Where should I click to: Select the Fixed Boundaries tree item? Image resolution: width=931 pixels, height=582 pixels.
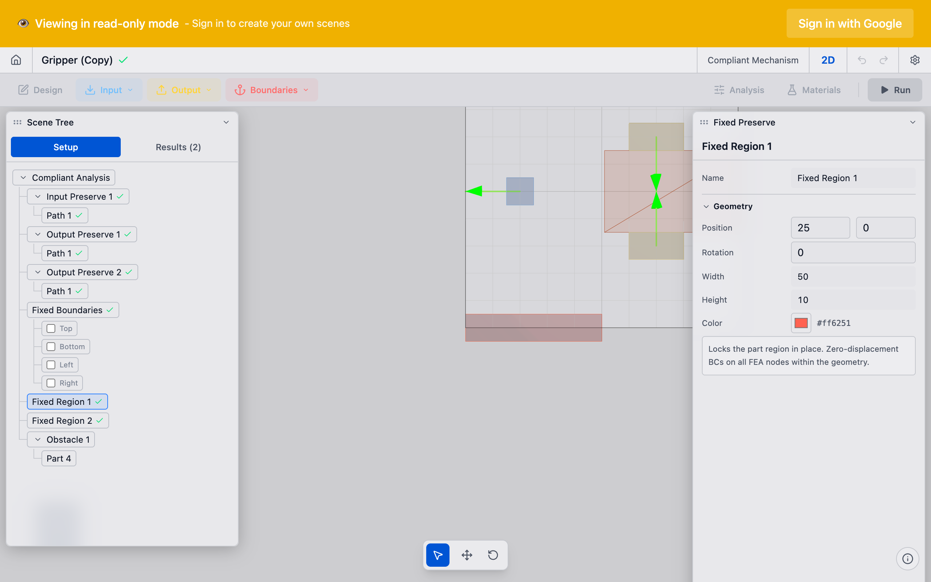pyautogui.click(x=73, y=310)
